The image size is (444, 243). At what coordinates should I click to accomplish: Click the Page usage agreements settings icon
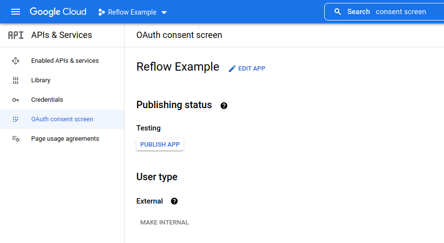(x=16, y=139)
